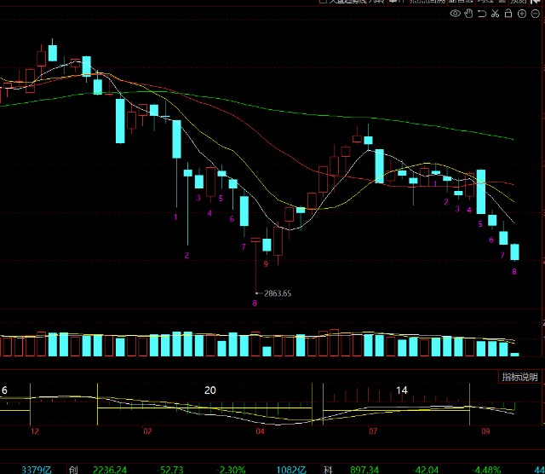Click the -52.73 change value
The width and height of the screenshot is (545, 474).
pos(170,470)
